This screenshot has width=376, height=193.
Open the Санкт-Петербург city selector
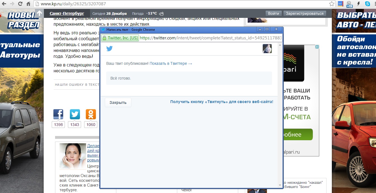[x=67, y=13]
